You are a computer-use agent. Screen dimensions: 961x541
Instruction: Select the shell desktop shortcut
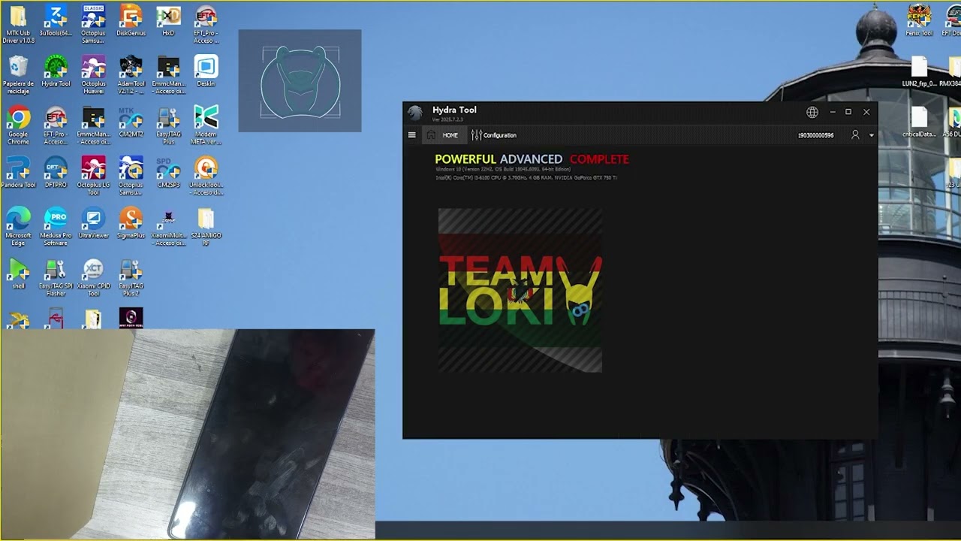pos(19,273)
